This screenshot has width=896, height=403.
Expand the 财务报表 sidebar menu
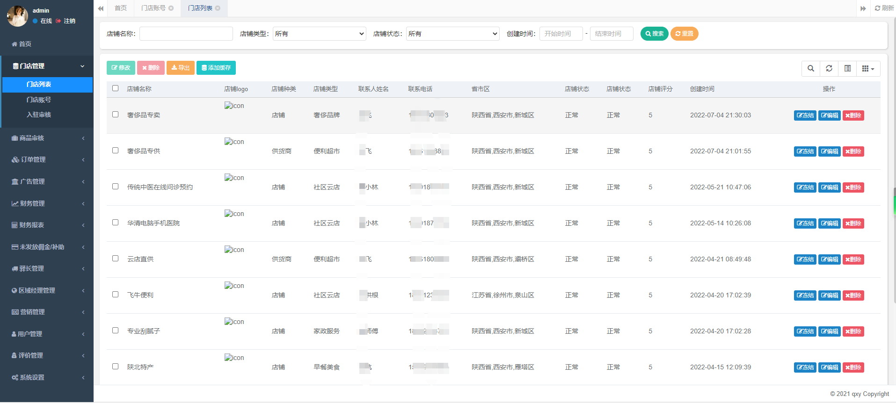(47, 225)
